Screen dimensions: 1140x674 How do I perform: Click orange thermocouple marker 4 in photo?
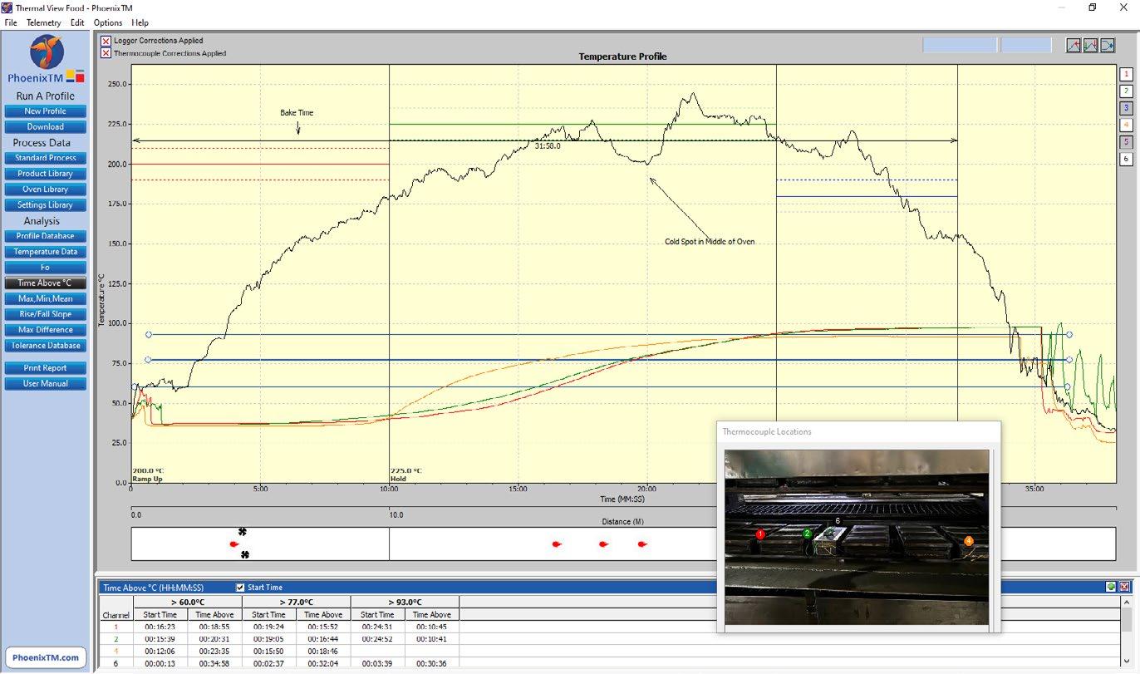pyautogui.click(x=968, y=541)
